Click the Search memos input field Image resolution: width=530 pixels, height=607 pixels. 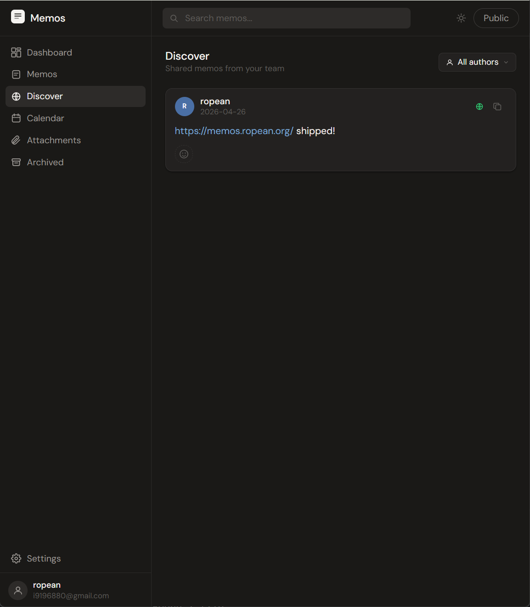coord(294,18)
